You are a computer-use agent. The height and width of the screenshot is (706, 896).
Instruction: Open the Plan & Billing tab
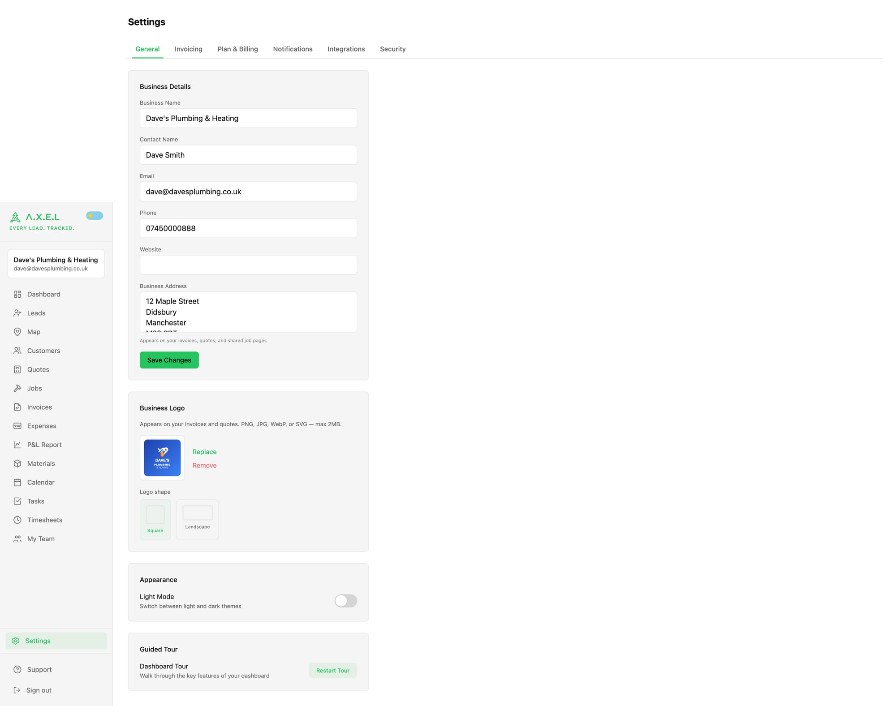tap(237, 49)
